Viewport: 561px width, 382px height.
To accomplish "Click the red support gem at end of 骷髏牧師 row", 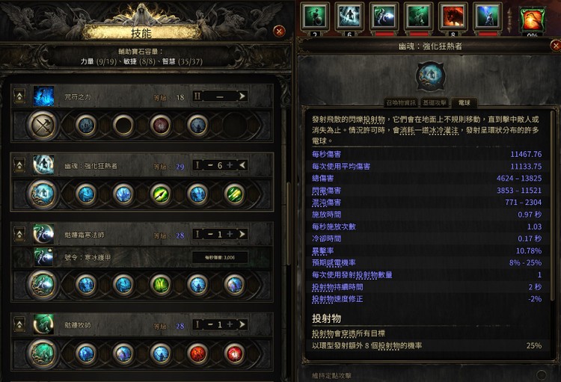I will (x=234, y=354).
